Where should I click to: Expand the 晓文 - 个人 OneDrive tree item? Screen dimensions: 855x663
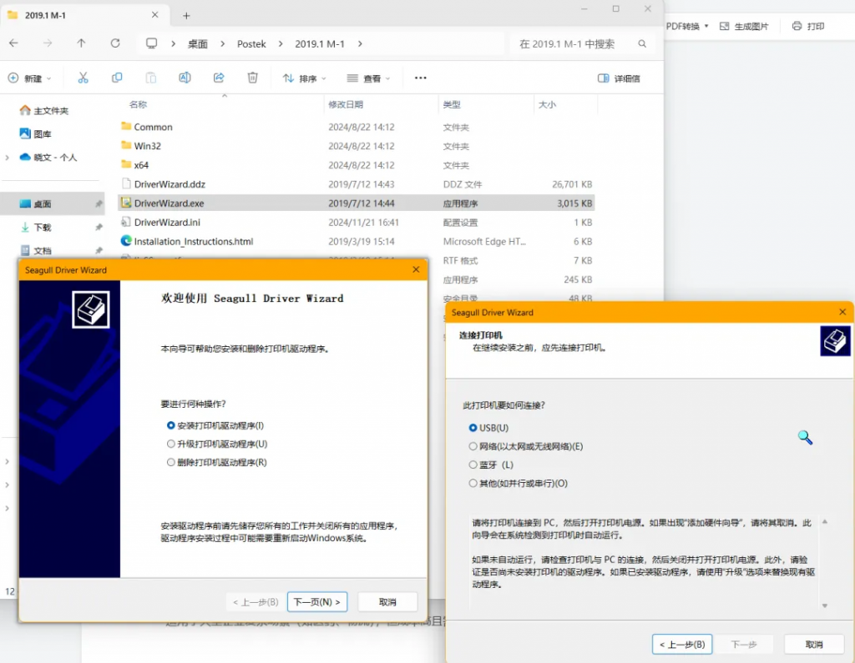click(x=7, y=158)
